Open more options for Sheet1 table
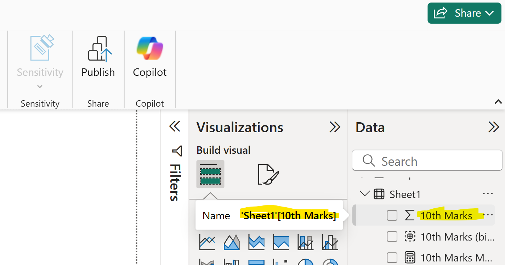This screenshot has width=505, height=265. (x=488, y=194)
